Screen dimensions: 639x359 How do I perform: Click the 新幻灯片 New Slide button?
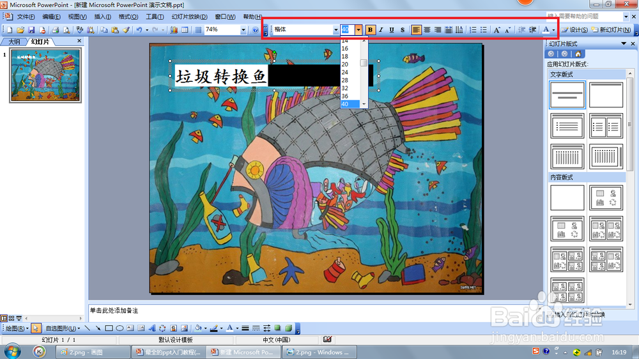pyautogui.click(x=611, y=30)
